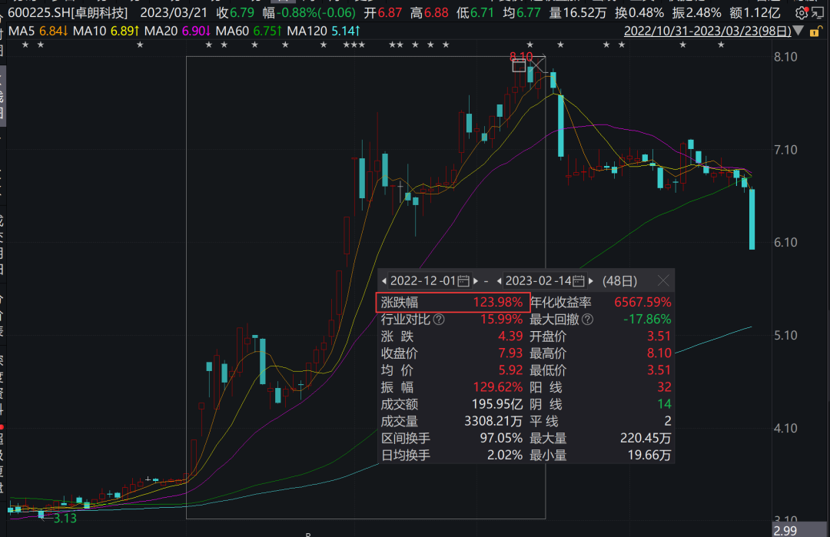The image size is (830, 537).
Task: Step end date 2023-02-14 backward
Action: [500, 280]
